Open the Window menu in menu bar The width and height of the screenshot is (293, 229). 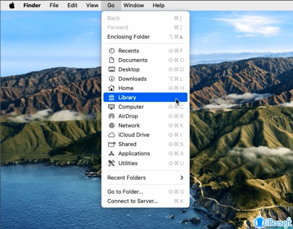[134, 5]
